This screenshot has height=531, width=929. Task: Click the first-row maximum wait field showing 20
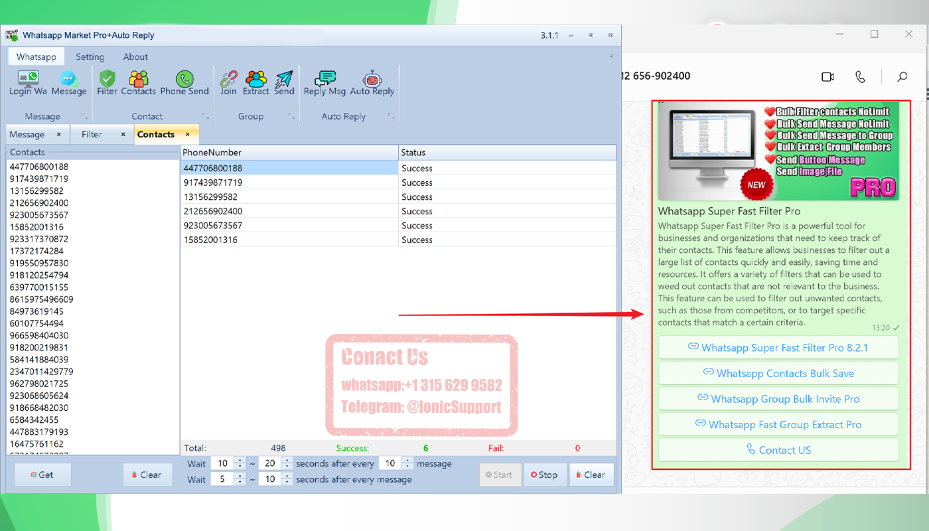point(270,463)
